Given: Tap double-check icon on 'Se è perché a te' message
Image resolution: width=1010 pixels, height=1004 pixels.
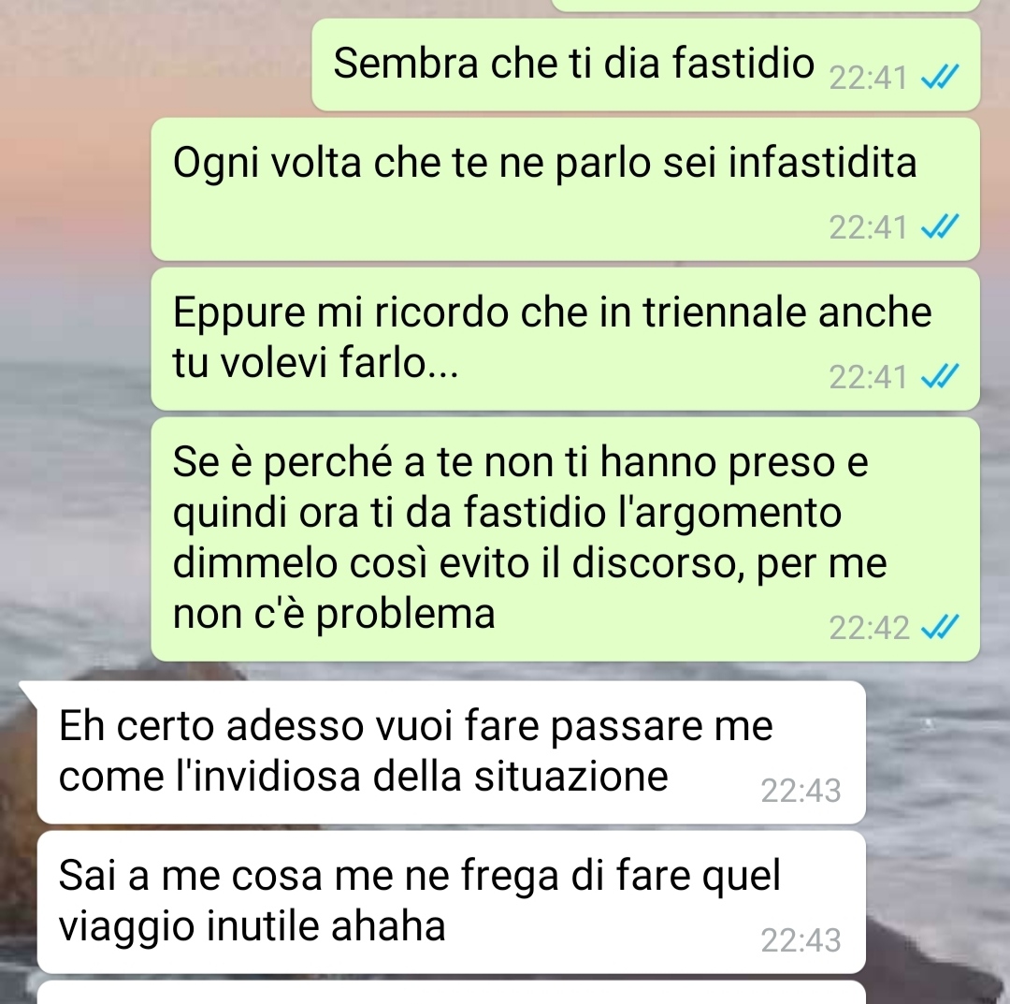Looking at the screenshot, I should 940,626.
